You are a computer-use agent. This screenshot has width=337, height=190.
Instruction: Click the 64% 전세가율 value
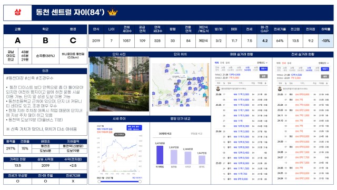click(x=280, y=41)
